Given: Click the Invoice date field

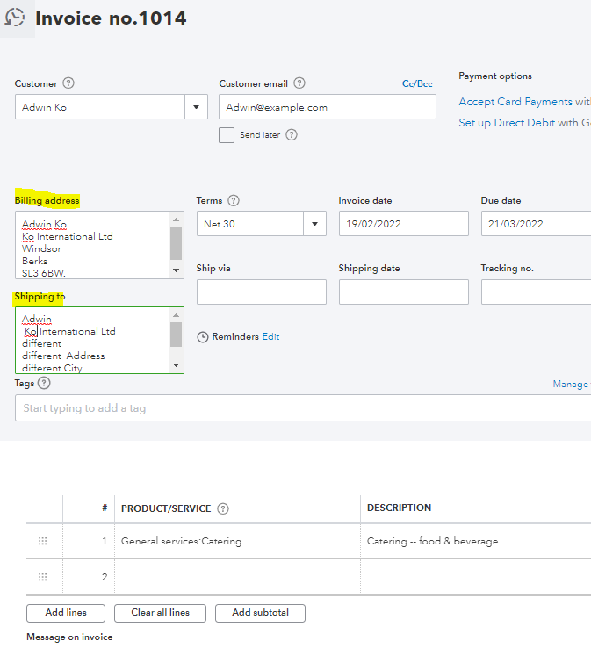Looking at the screenshot, I should (403, 224).
